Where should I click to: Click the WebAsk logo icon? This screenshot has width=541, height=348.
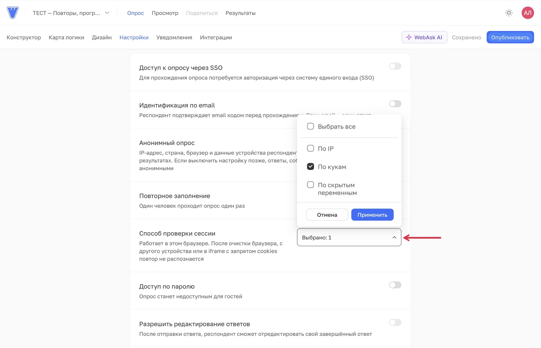click(13, 13)
